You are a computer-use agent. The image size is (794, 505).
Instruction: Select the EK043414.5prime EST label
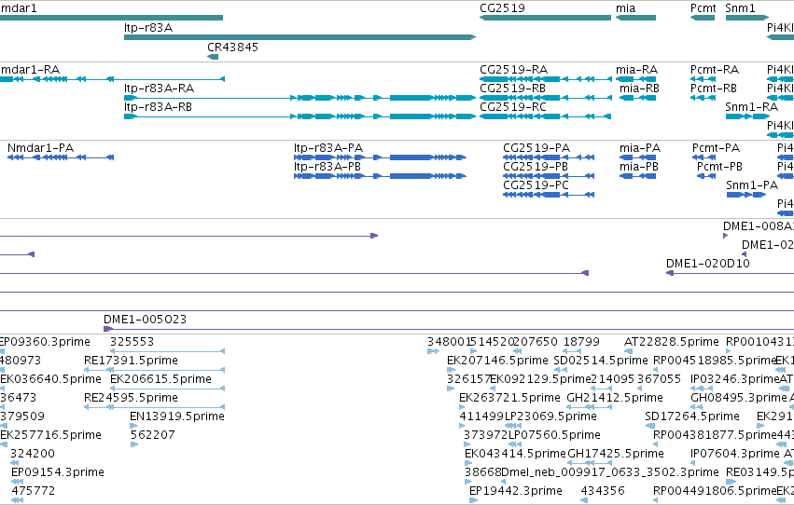pos(515,454)
